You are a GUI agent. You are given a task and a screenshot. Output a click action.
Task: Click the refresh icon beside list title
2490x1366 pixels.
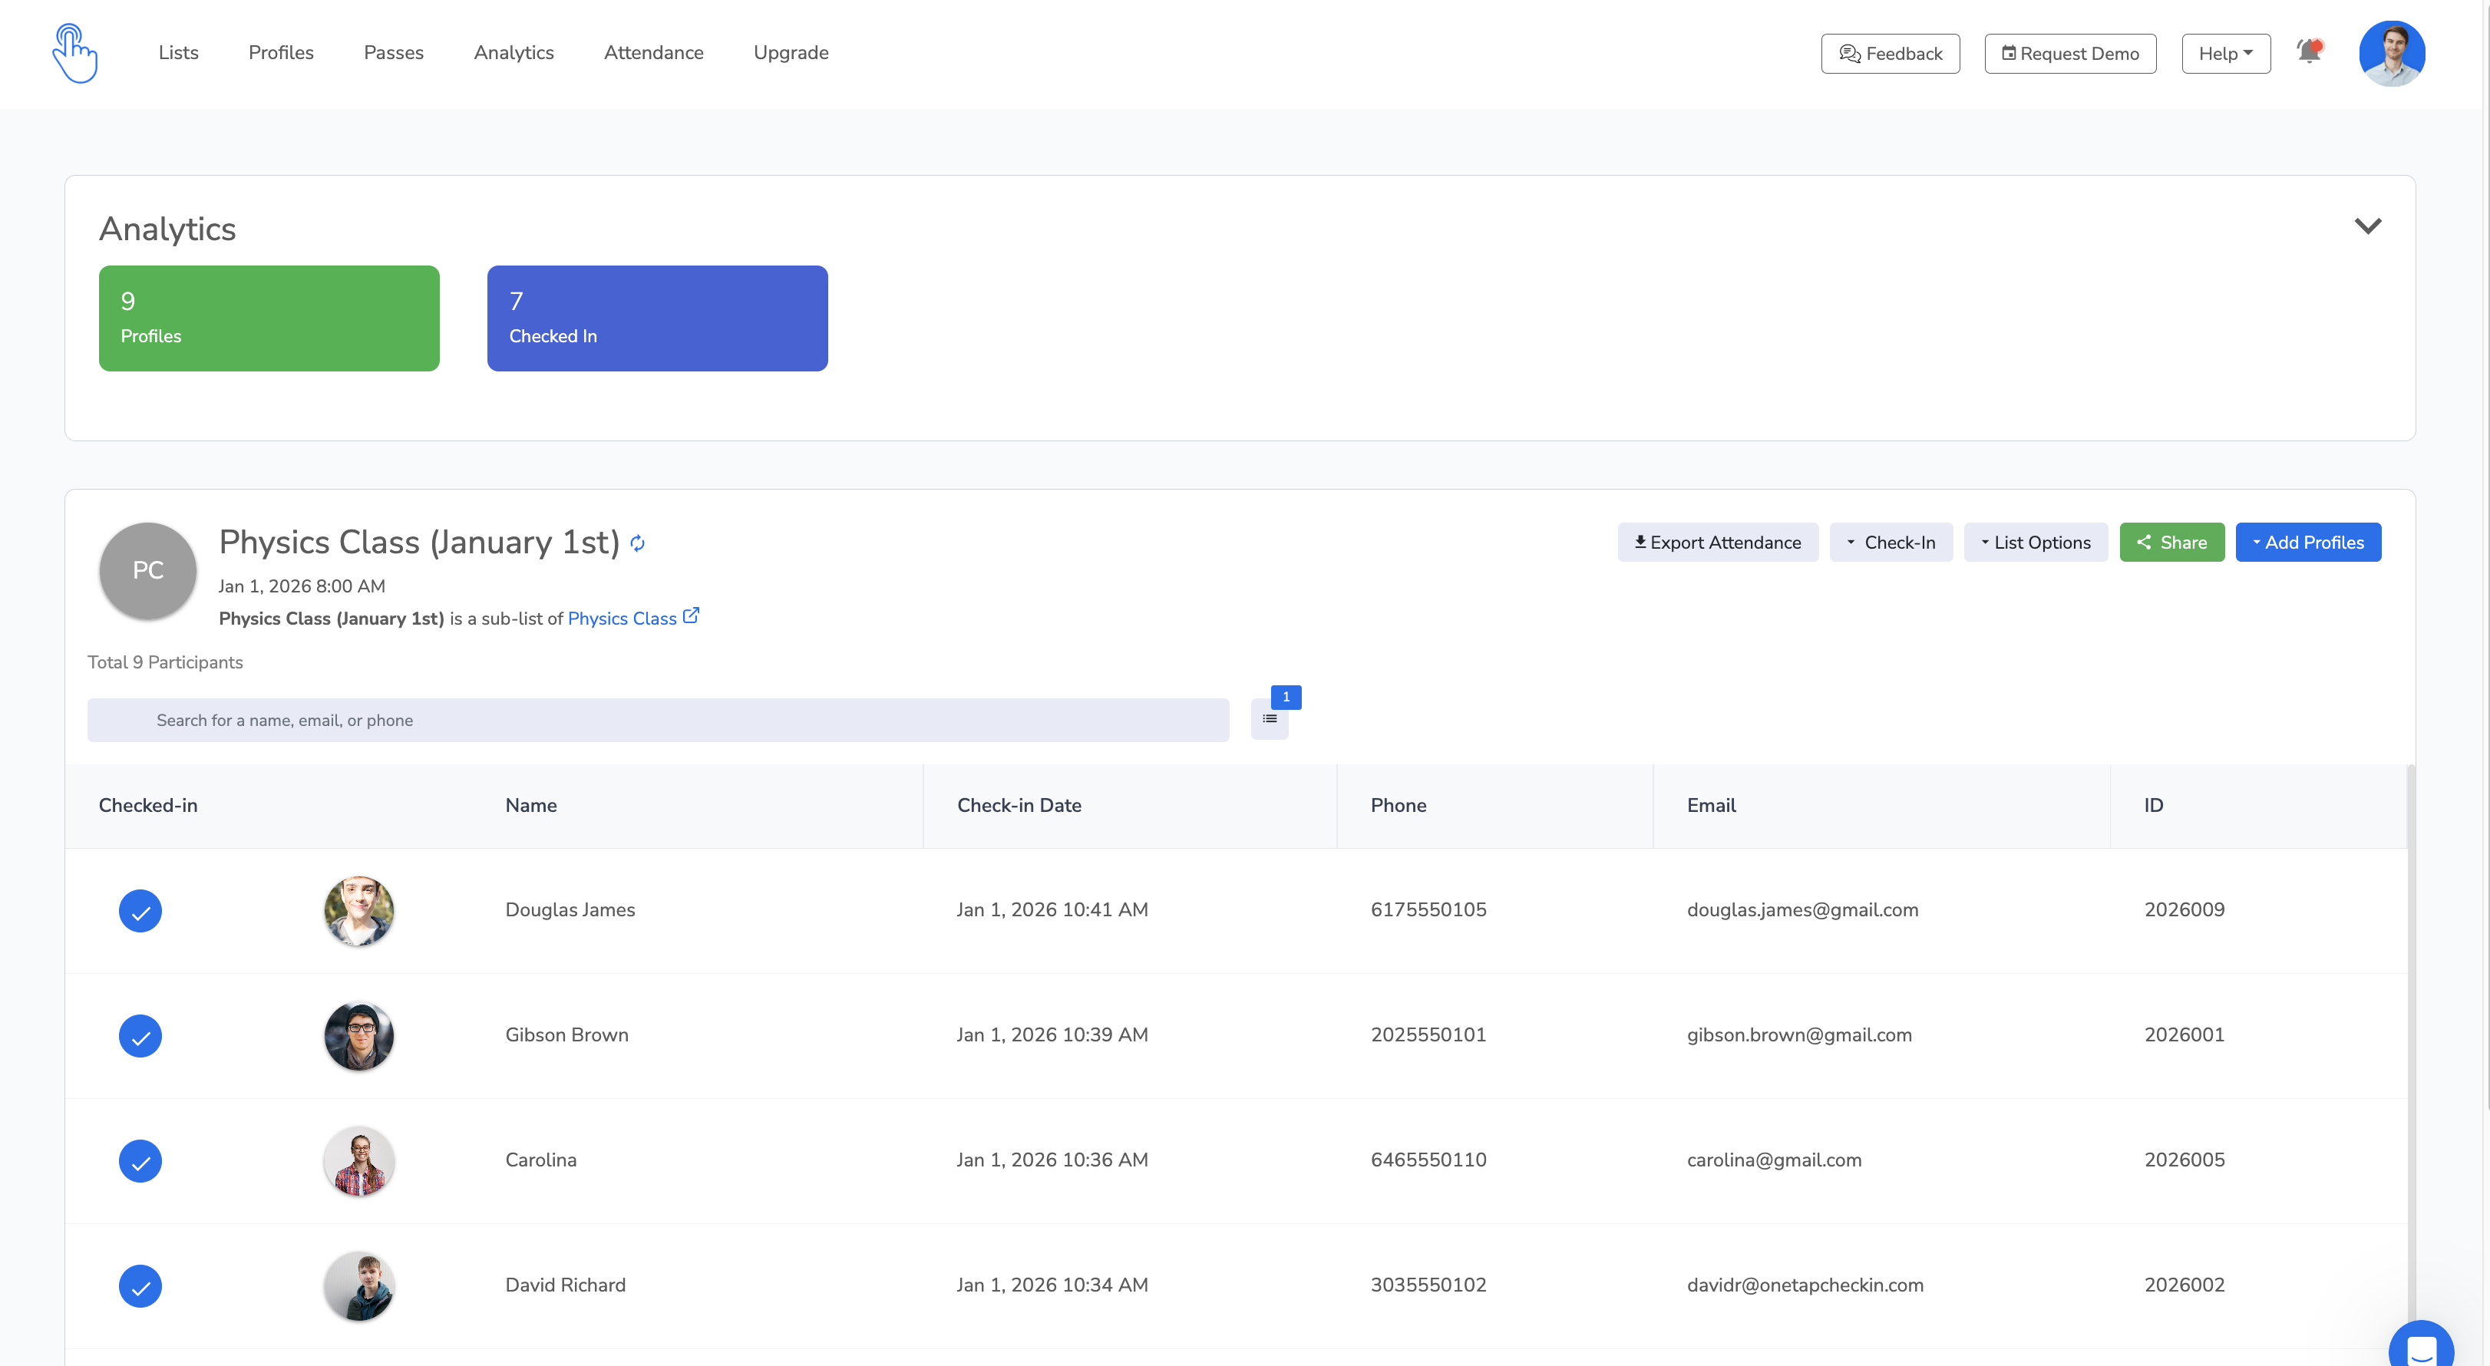pos(637,543)
